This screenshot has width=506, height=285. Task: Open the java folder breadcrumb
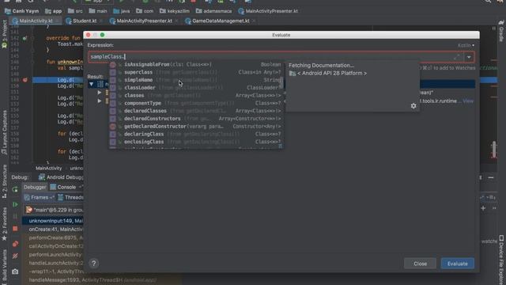(x=122, y=11)
